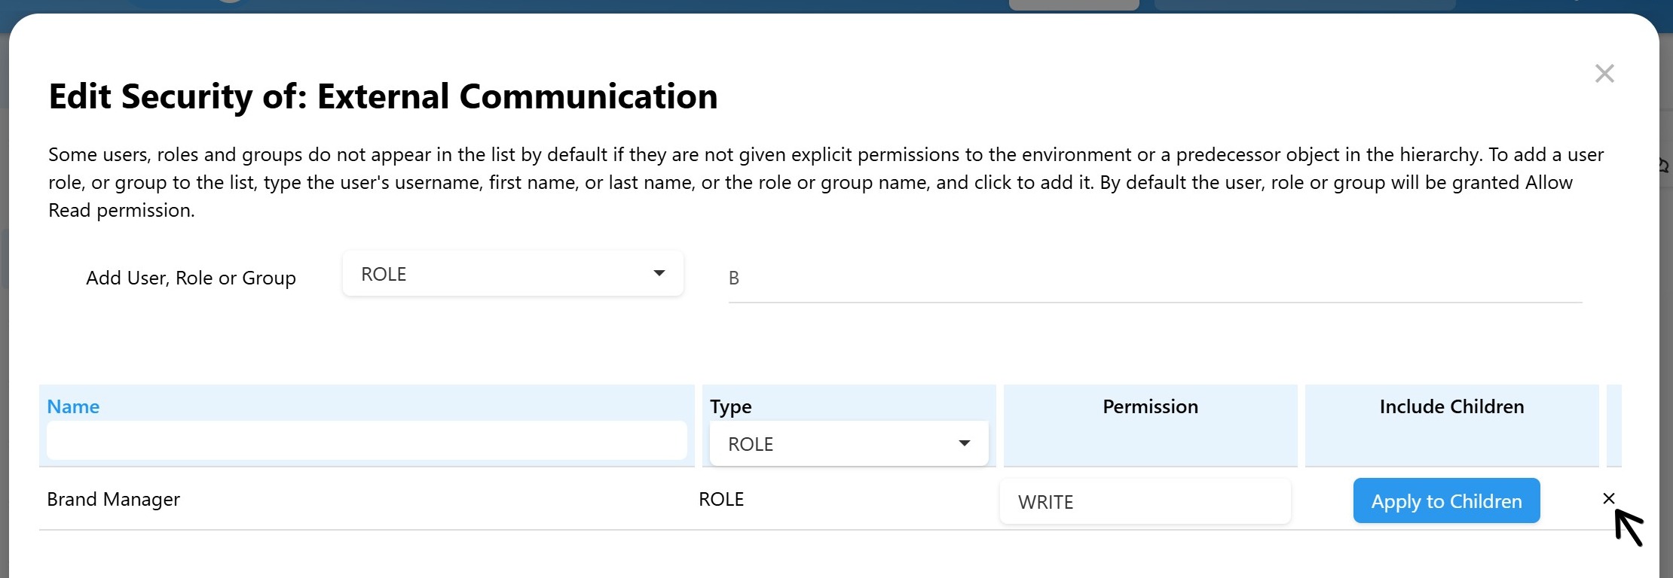Open the WRITE permission dropdown
The image size is (1673, 578).
tap(1145, 502)
